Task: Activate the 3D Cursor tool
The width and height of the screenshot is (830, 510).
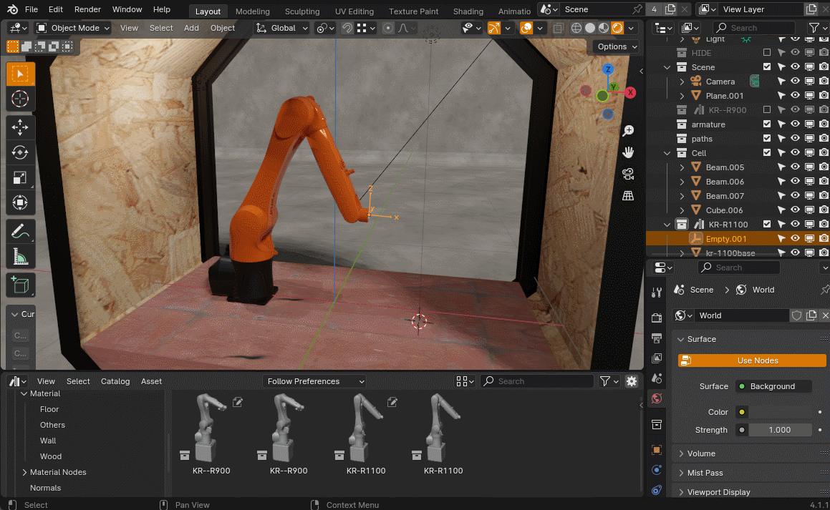Action: (20, 99)
